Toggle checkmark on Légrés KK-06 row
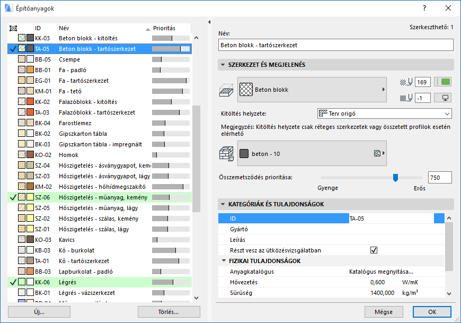Image resolution: width=461 pixels, height=323 pixels. [13, 282]
